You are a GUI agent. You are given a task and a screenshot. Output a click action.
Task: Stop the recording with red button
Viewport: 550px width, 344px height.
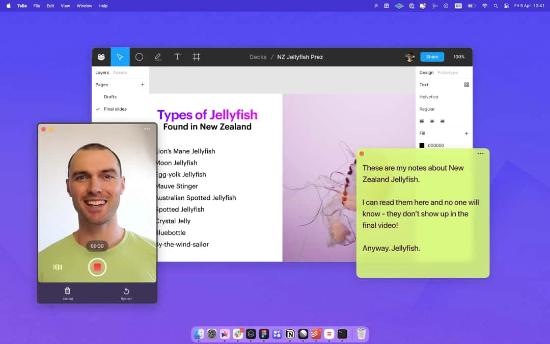pyautogui.click(x=97, y=267)
